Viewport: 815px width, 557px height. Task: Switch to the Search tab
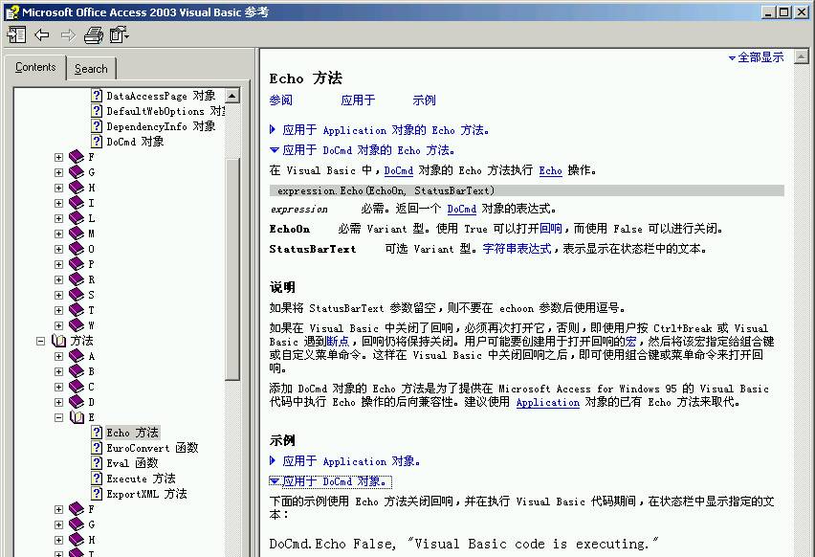(91, 69)
